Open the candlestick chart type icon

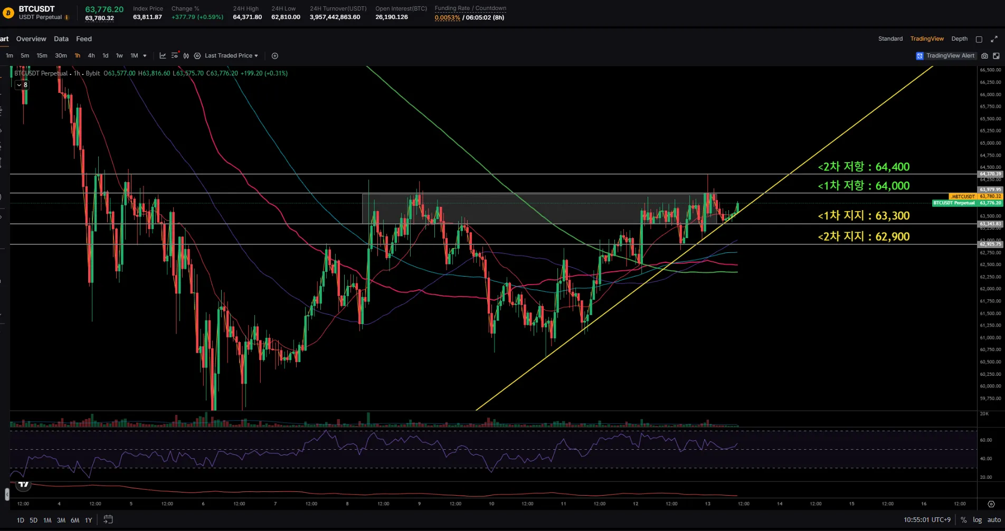pyautogui.click(x=186, y=55)
